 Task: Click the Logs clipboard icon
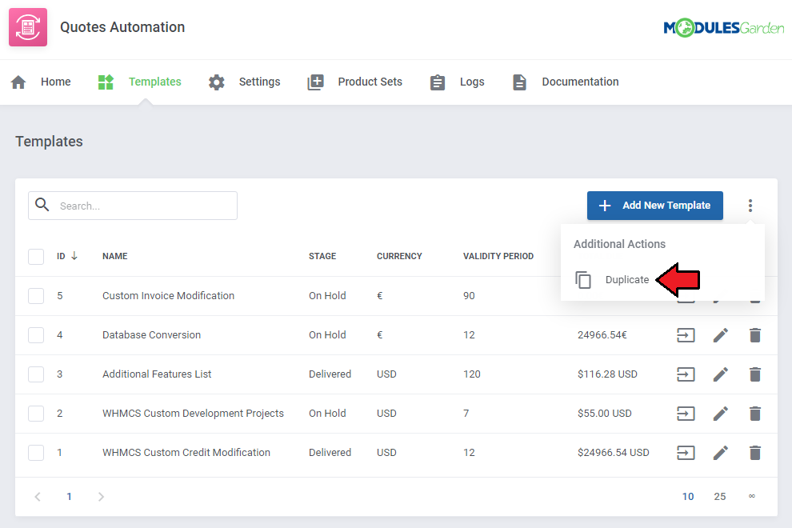point(438,82)
